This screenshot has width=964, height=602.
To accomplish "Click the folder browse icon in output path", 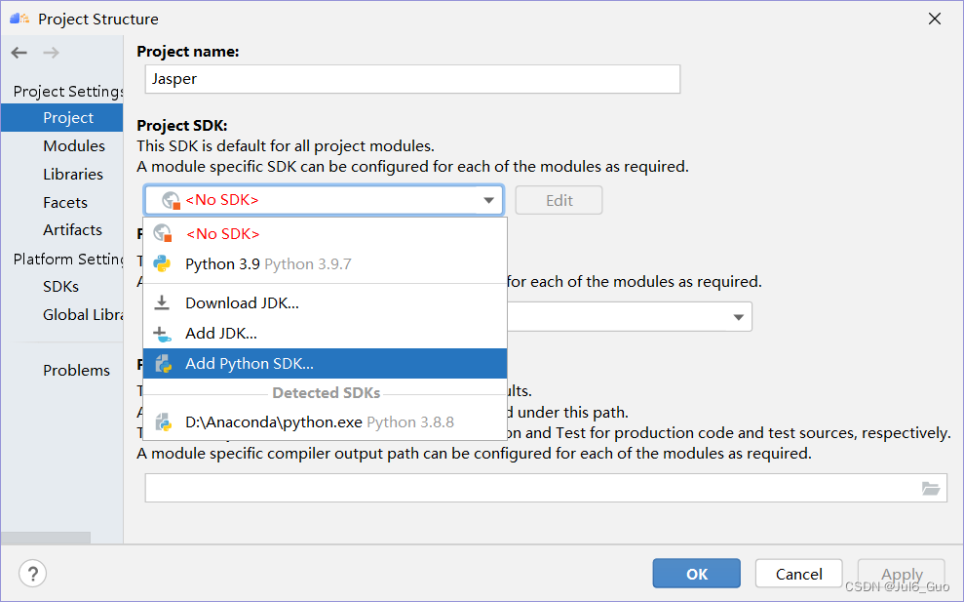I will [931, 489].
